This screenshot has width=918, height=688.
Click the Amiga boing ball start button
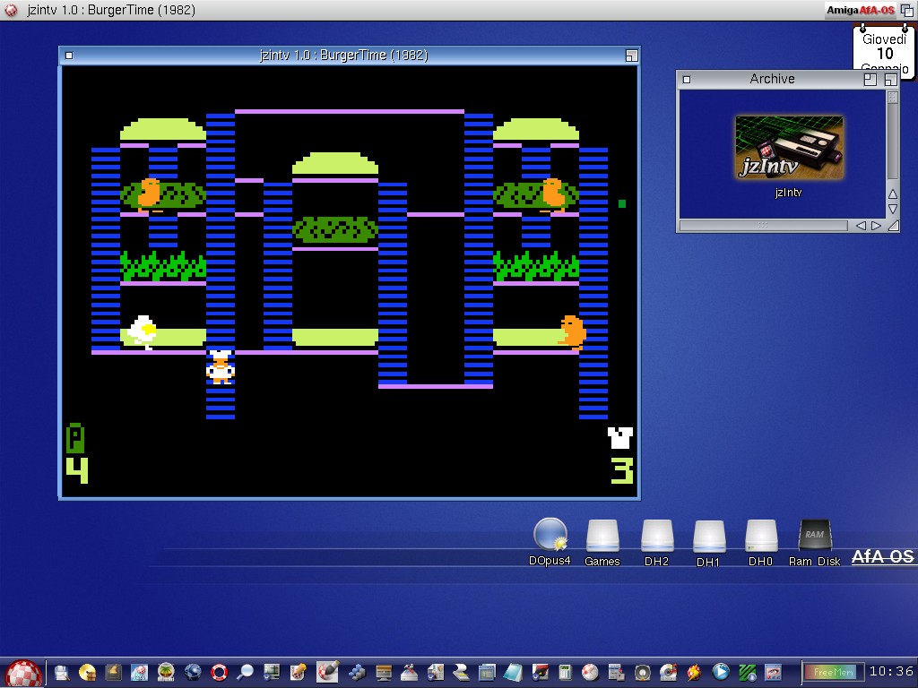tap(23, 672)
